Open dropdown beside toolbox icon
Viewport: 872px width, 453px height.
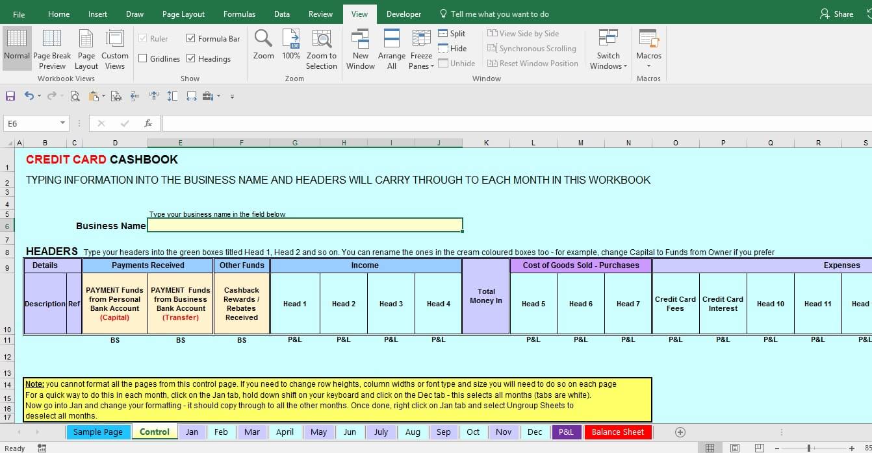click(x=218, y=96)
